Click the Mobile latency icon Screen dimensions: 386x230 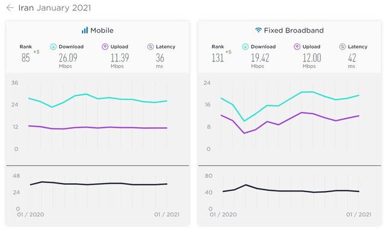tap(150, 47)
